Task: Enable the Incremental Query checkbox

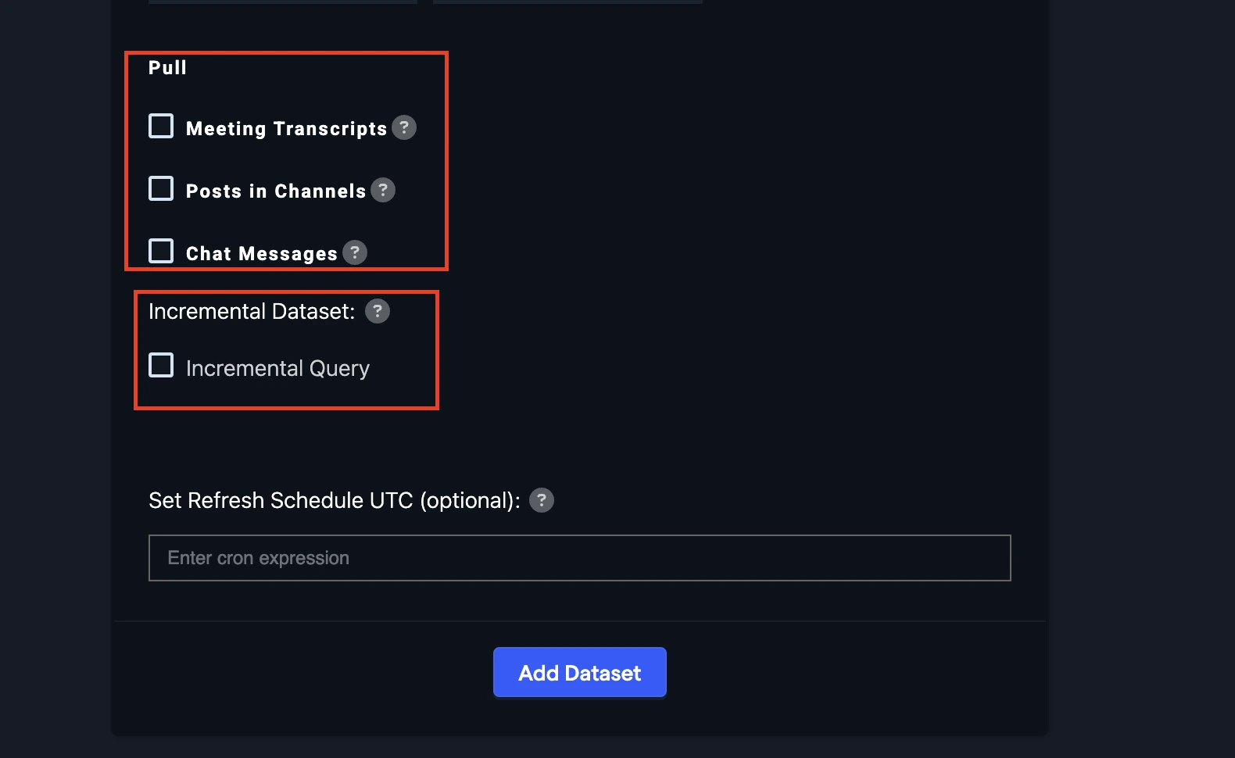Action: click(x=160, y=364)
